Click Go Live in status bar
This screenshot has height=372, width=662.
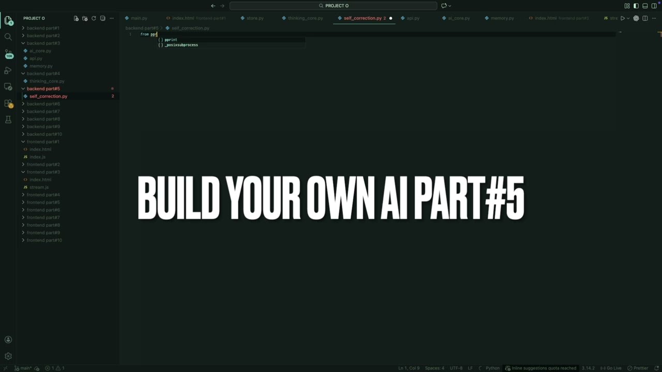(611, 368)
